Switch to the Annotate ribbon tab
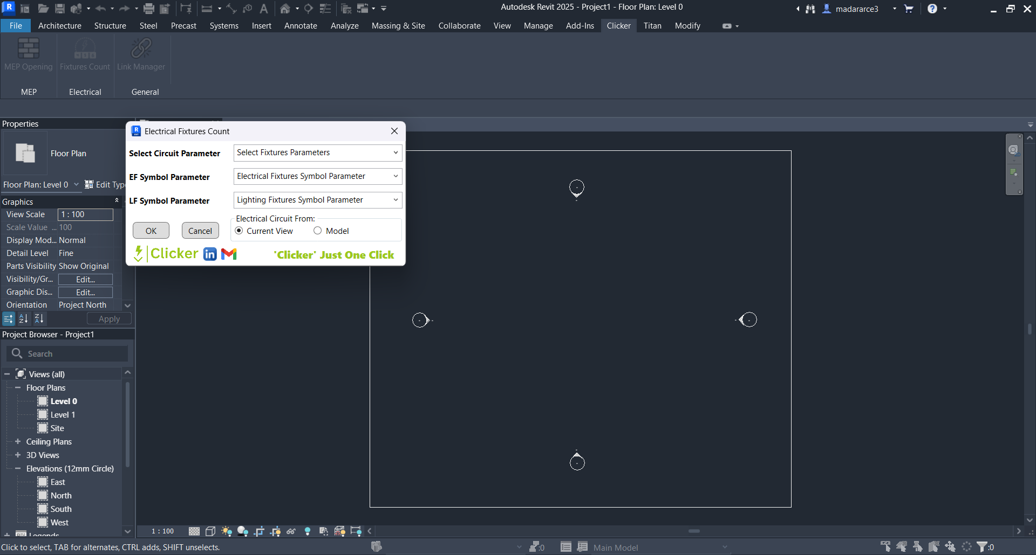The image size is (1036, 555). pyautogui.click(x=301, y=26)
